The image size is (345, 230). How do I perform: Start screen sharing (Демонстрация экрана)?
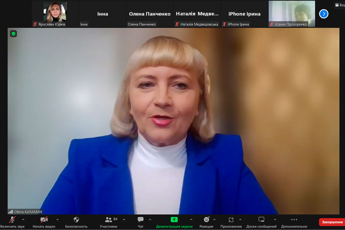[x=174, y=220]
